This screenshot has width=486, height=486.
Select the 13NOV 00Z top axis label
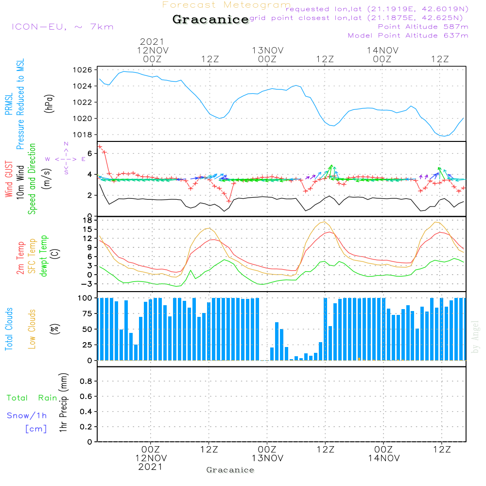click(267, 54)
